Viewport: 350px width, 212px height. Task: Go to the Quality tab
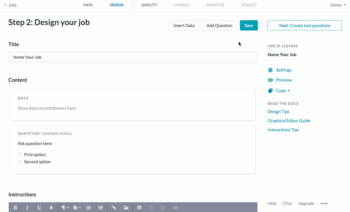click(x=149, y=5)
